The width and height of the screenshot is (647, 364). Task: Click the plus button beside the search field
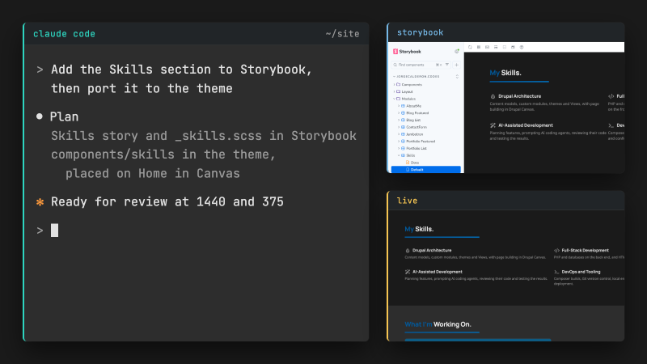[x=457, y=65]
